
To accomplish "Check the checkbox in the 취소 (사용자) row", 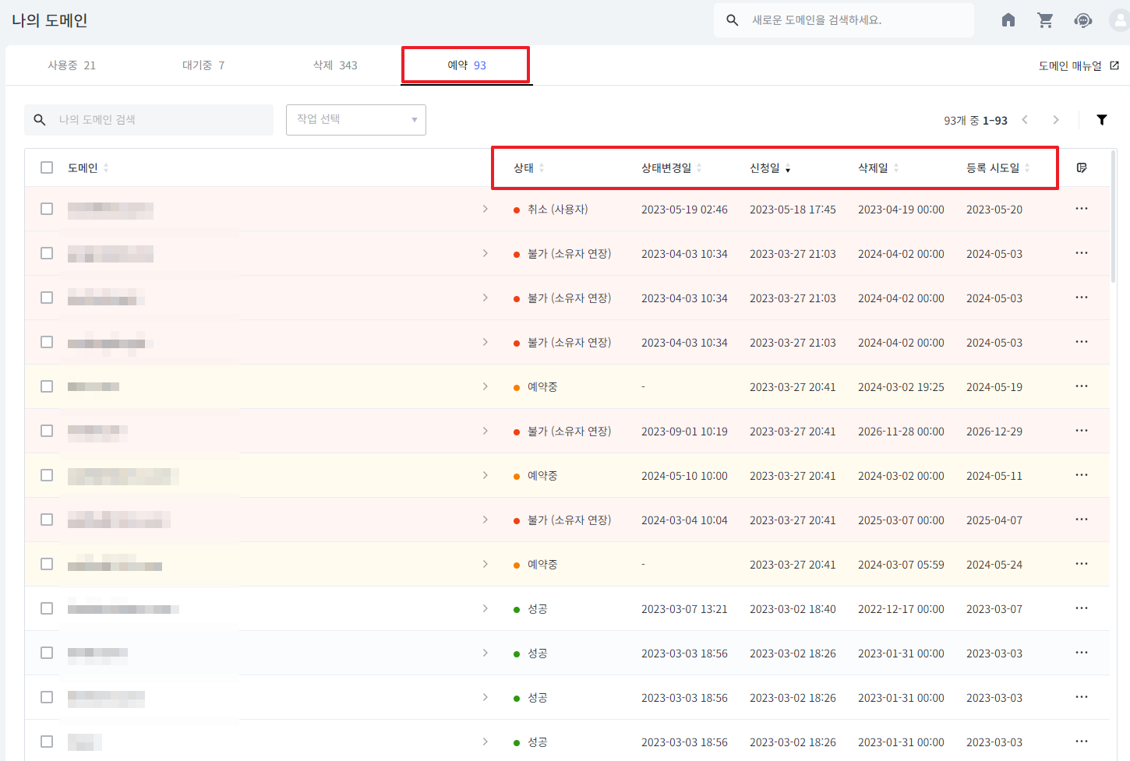I will 47,209.
